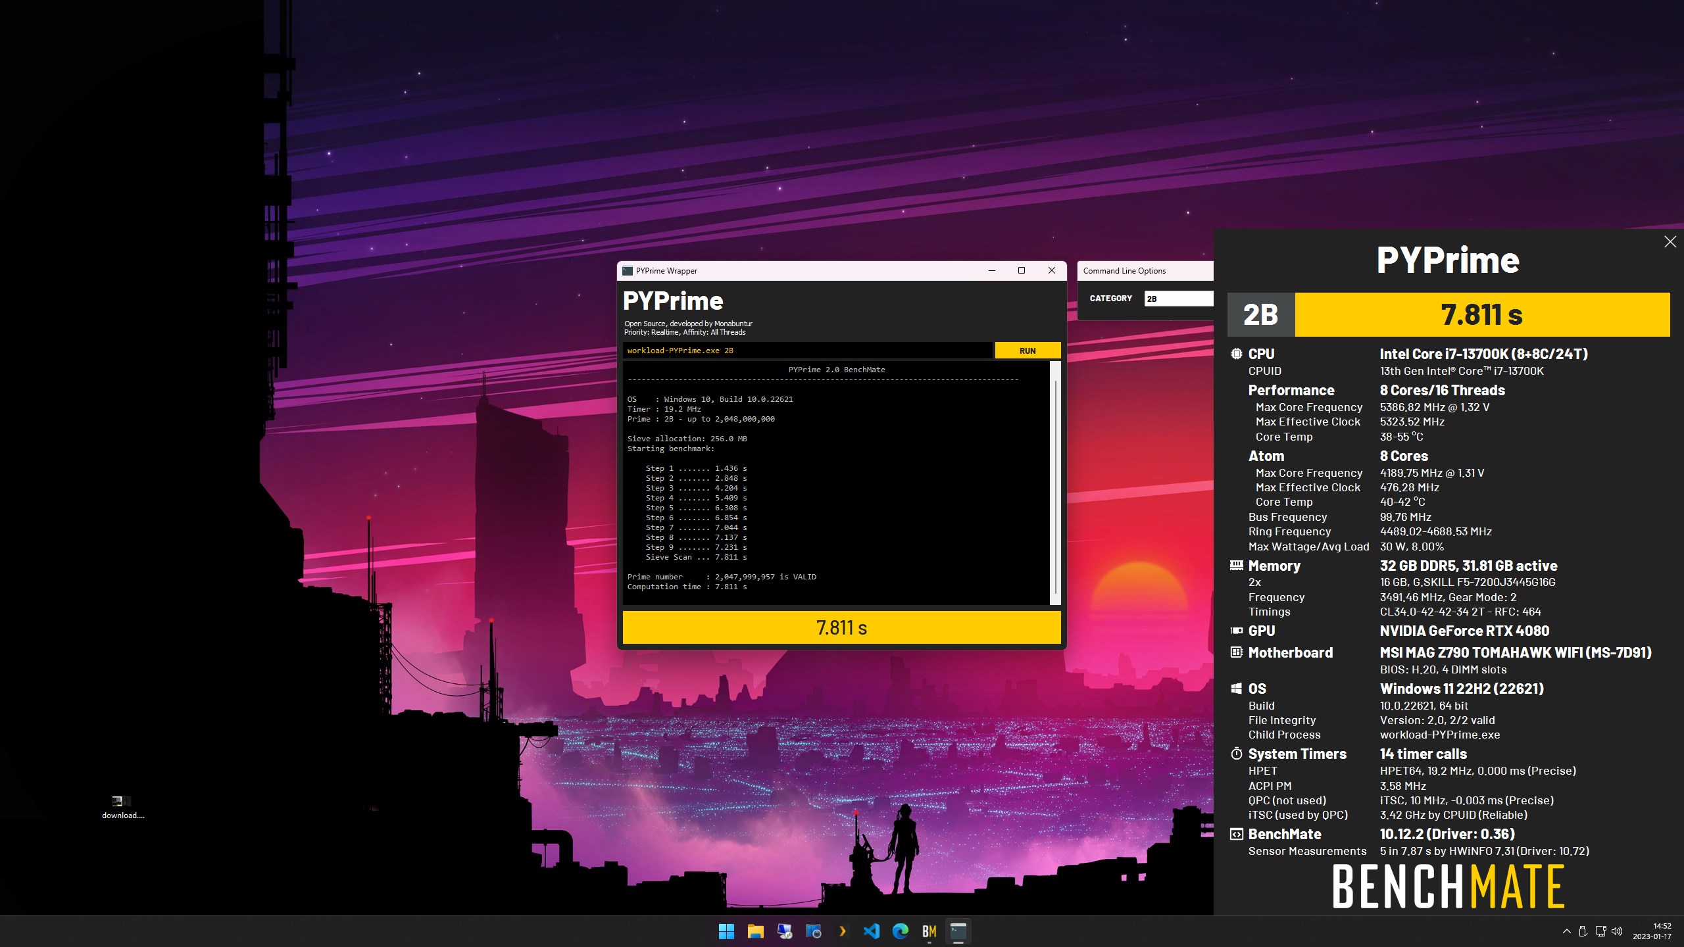Click the workload-PYPrime.exe 2B command field
This screenshot has width=1684, height=947.
coord(807,351)
